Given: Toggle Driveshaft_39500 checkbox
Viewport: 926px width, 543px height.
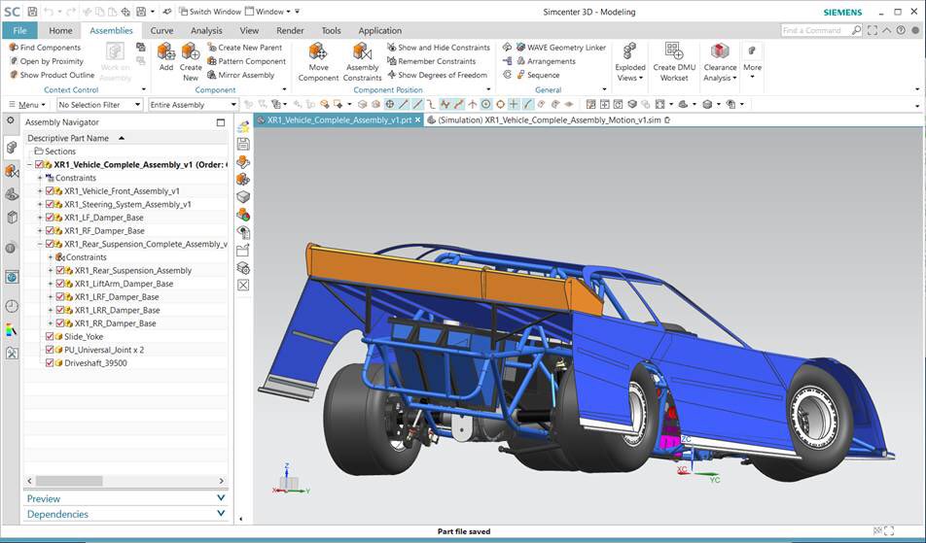Looking at the screenshot, I should point(50,363).
